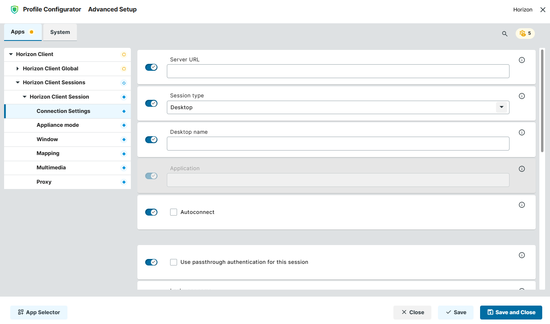Switch to the System tab
Image resolution: width=550 pixels, height=324 pixels.
tap(60, 32)
